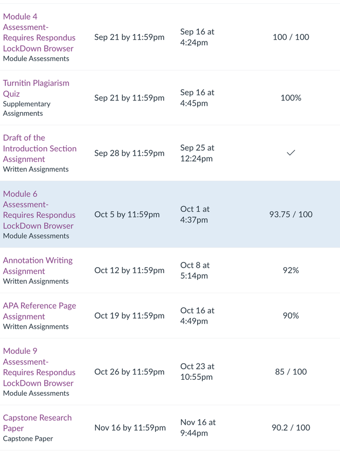Open the Capstone Research Paper link
340x451 pixels.
click(37, 423)
